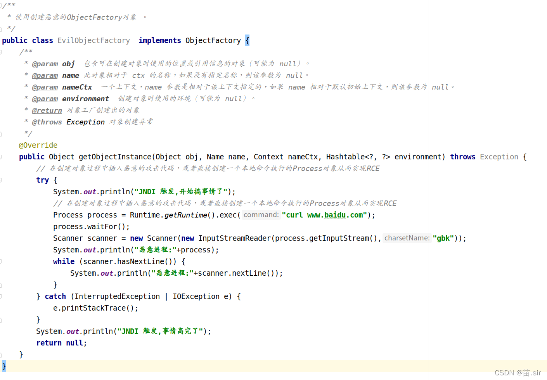Image resolution: width=547 pixels, height=380 pixels.
Task: Click the Runtime class reference
Action: [145, 215]
